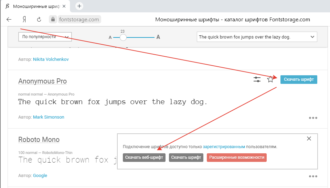
Task: Click the blue 'Скачать шрифт' button
Action: click(299, 79)
